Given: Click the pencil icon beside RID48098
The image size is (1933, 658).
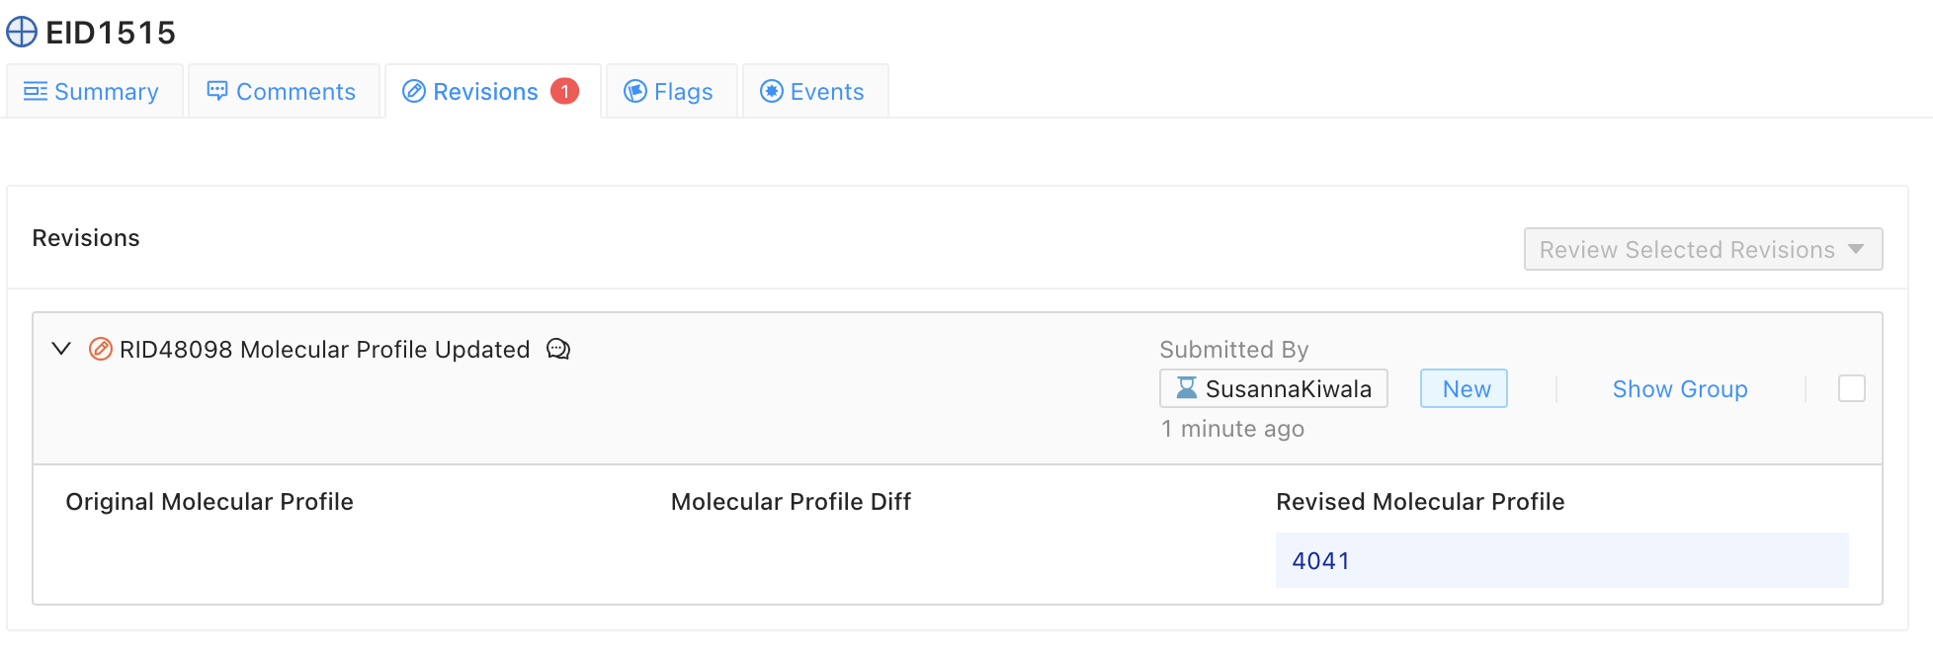Looking at the screenshot, I should 99,349.
